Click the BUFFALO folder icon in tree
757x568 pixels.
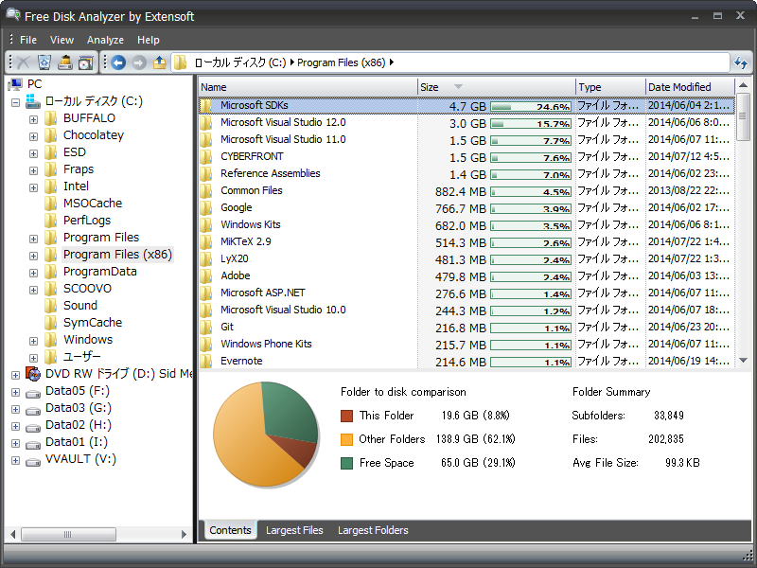coord(51,117)
